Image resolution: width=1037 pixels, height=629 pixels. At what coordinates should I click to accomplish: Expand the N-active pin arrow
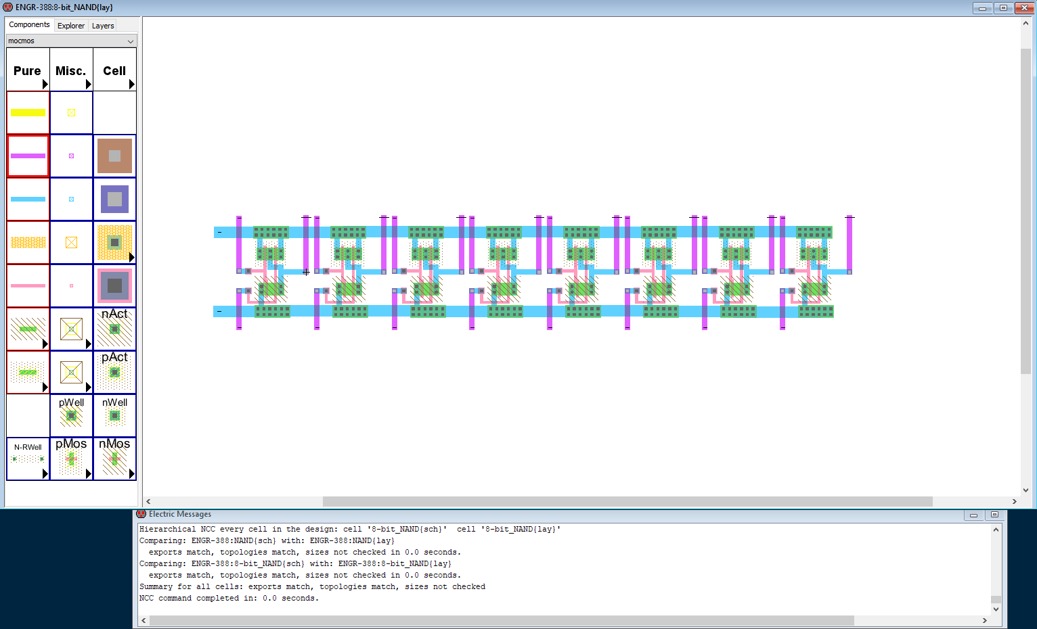pyautogui.click(x=89, y=344)
